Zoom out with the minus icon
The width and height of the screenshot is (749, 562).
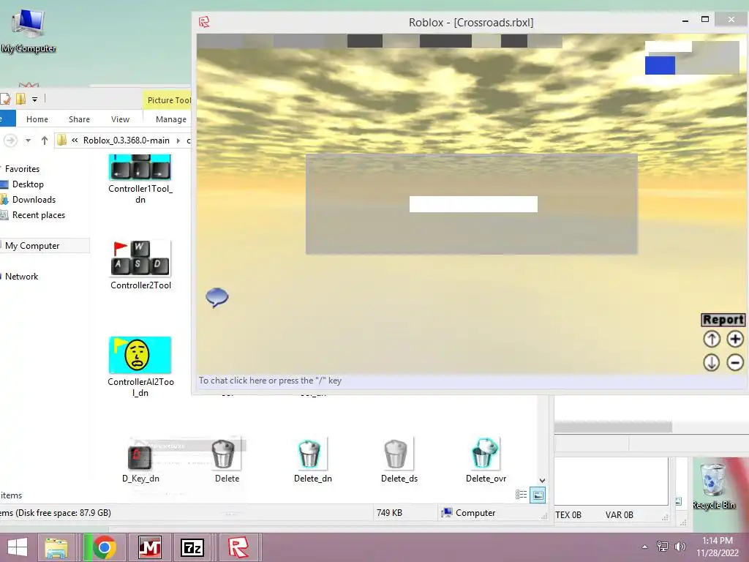click(735, 362)
